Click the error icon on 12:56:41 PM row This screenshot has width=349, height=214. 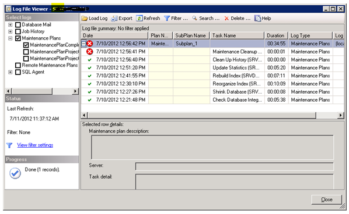point(90,52)
